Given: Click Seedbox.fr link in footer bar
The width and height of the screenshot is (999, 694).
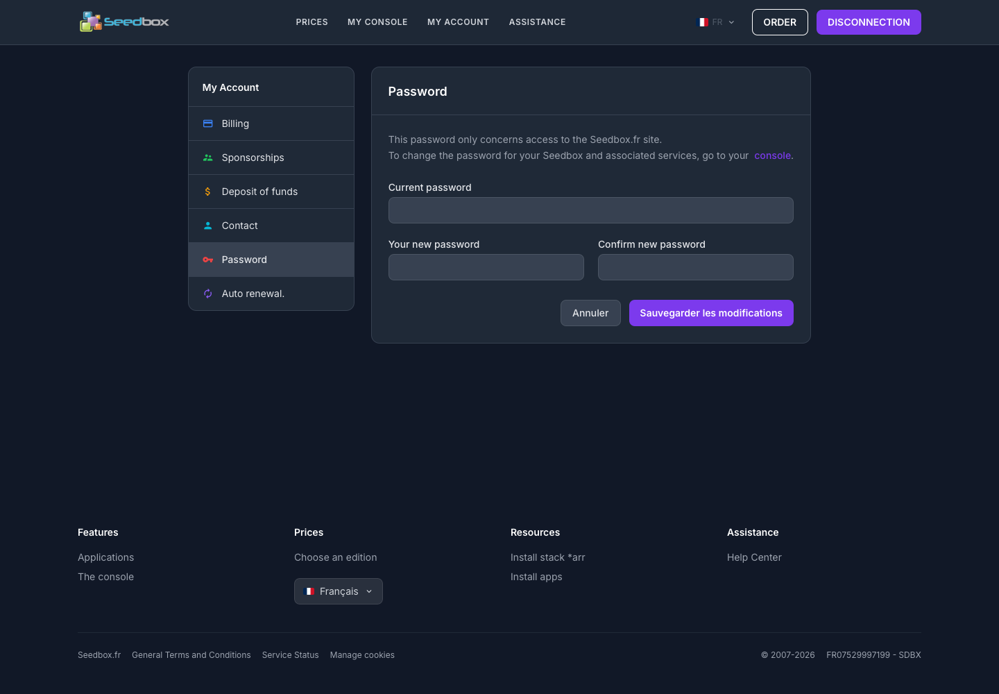Looking at the screenshot, I should coord(99,655).
